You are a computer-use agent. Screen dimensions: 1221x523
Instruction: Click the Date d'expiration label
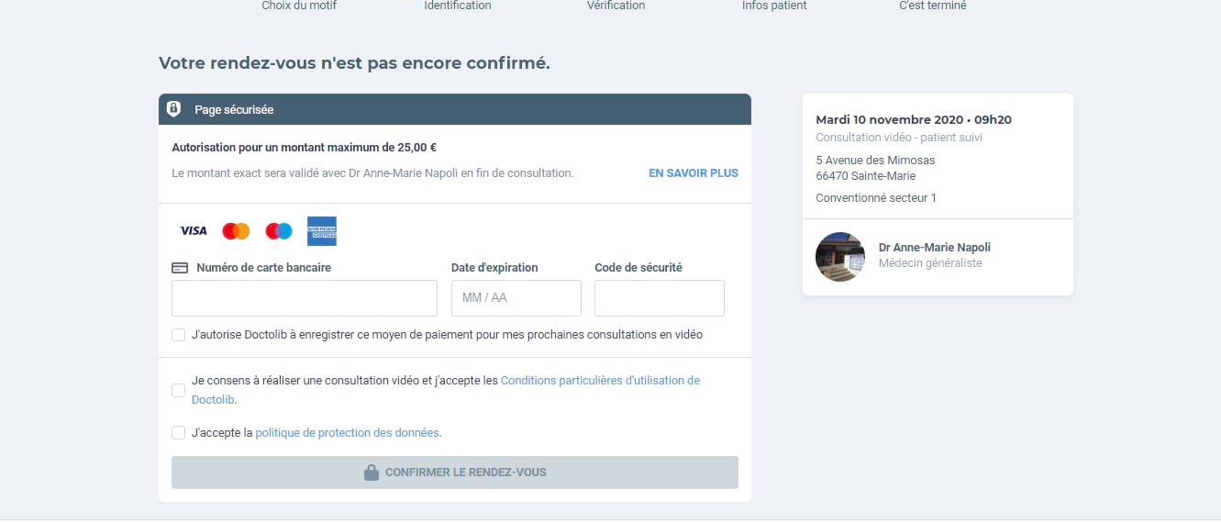coord(494,268)
